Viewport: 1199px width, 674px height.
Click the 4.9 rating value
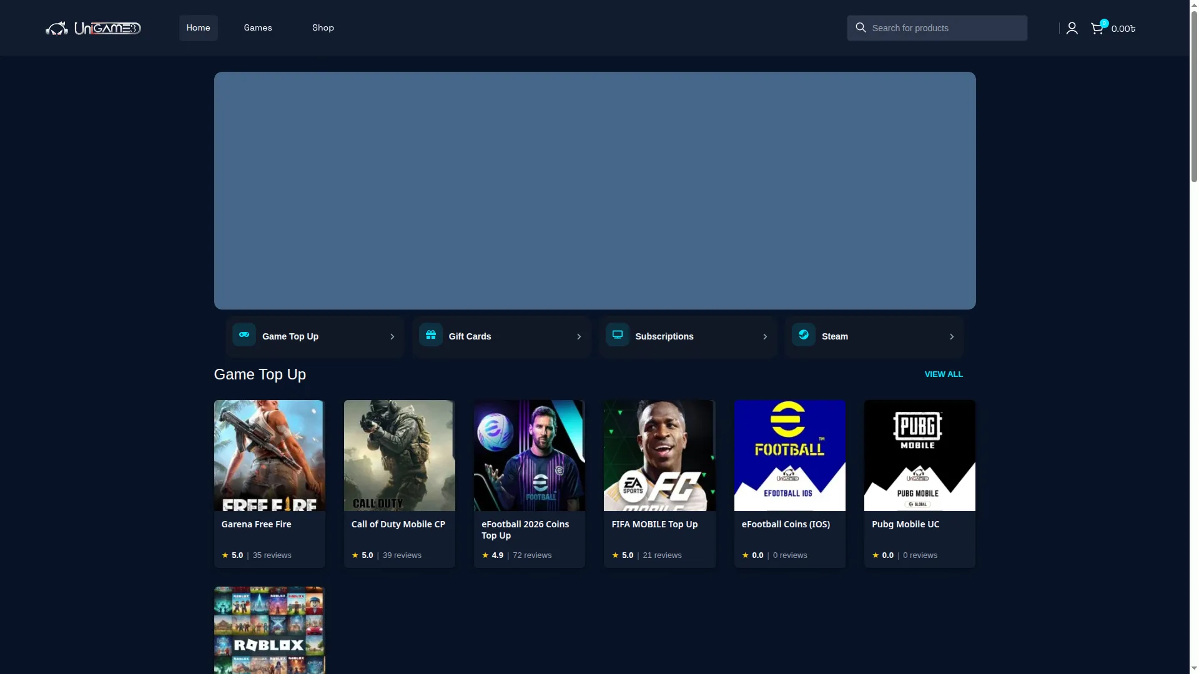point(497,555)
